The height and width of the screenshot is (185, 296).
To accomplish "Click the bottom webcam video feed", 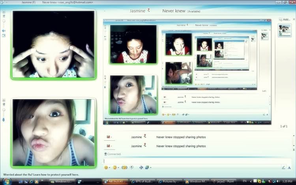I will pos(53,133).
